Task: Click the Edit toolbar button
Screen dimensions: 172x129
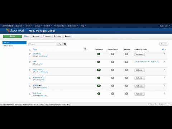Action: coord(27,36)
